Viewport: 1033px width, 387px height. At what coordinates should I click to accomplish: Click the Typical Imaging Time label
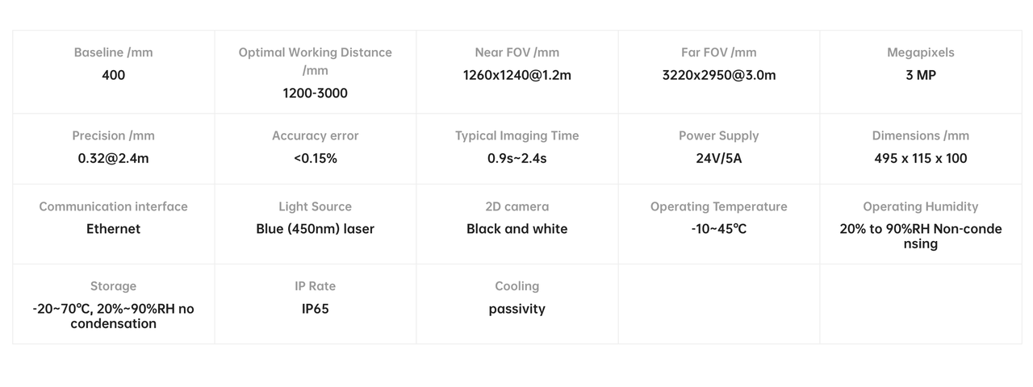(x=516, y=135)
